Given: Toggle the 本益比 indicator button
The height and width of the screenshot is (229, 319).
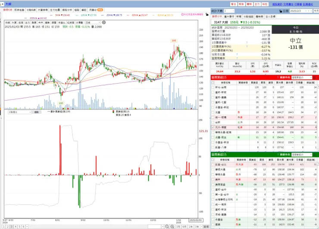Looking at the screenshot, I should (x=62, y=22).
